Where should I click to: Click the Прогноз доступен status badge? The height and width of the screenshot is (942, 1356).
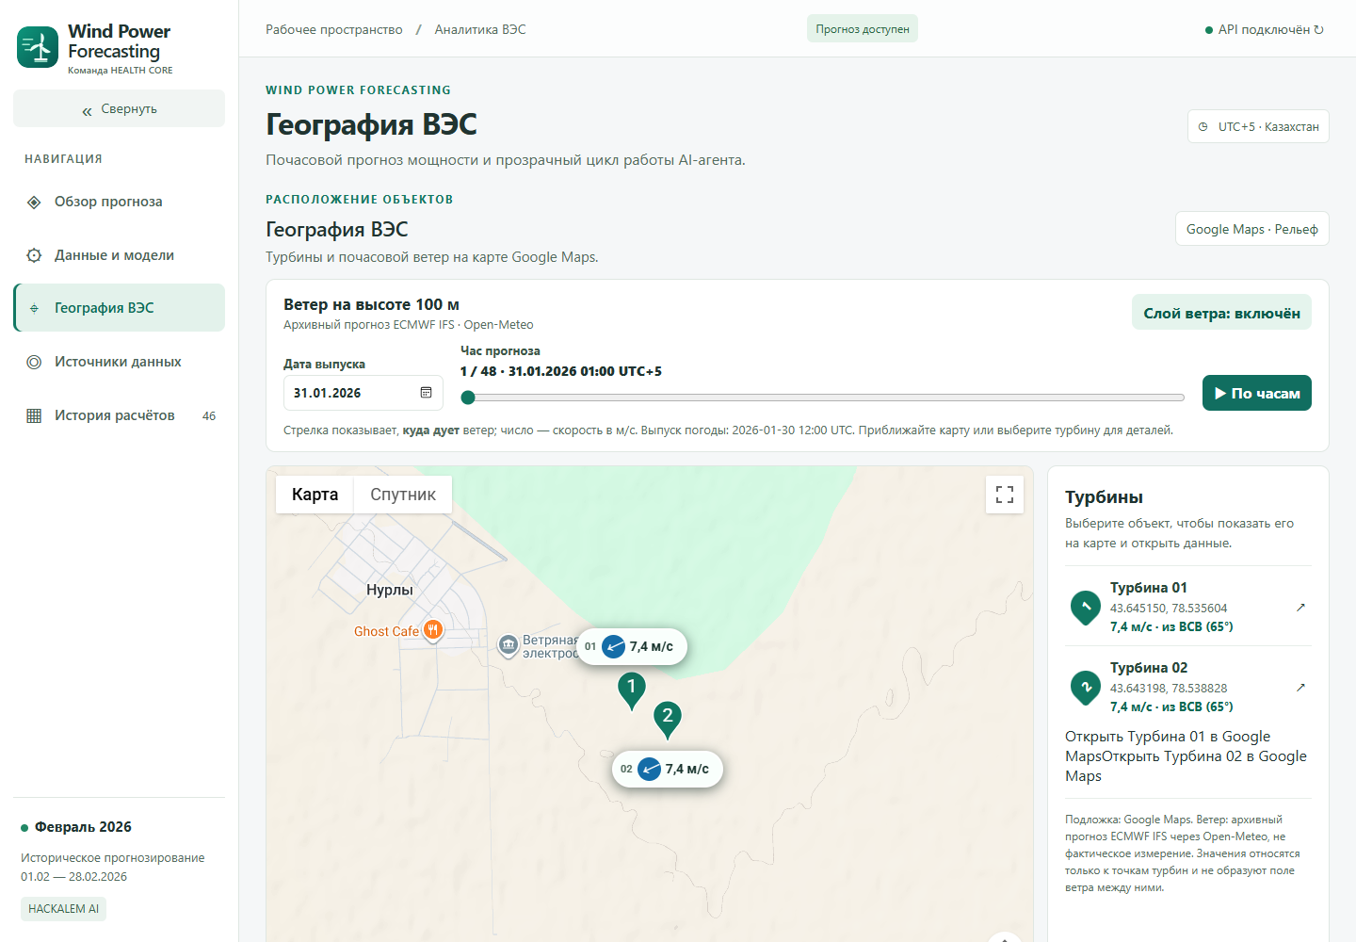pyautogui.click(x=863, y=28)
